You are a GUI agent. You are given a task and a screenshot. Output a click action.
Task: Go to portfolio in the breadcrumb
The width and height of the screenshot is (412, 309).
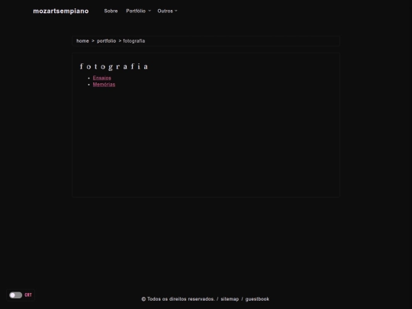coord(106,41)
